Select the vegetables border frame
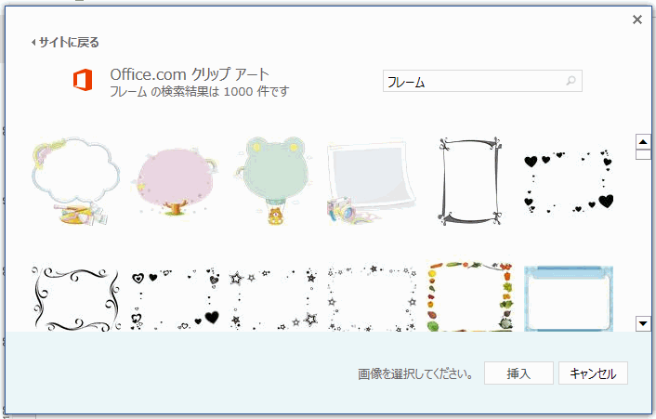 470,296
